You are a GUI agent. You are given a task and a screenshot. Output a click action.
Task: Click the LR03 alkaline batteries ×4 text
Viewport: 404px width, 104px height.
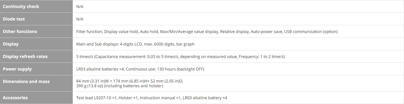click(x=100, y=69)
